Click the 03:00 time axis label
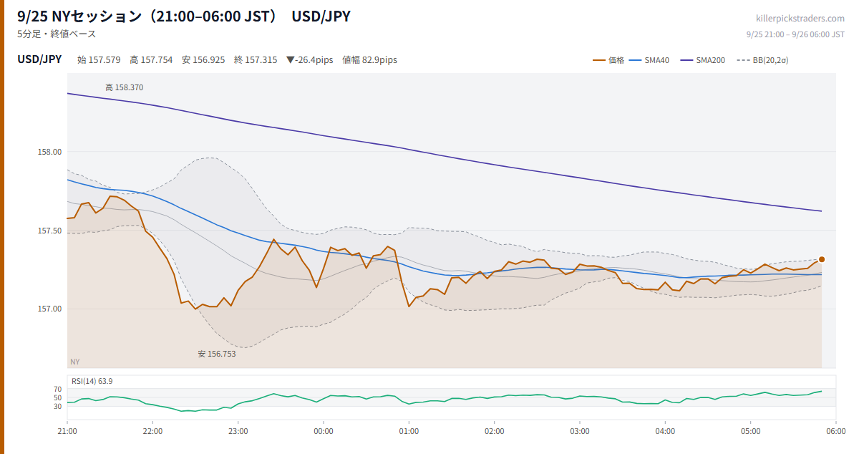Image resolution: width=859 pixels, height=454 pixels. pos(580,431)
